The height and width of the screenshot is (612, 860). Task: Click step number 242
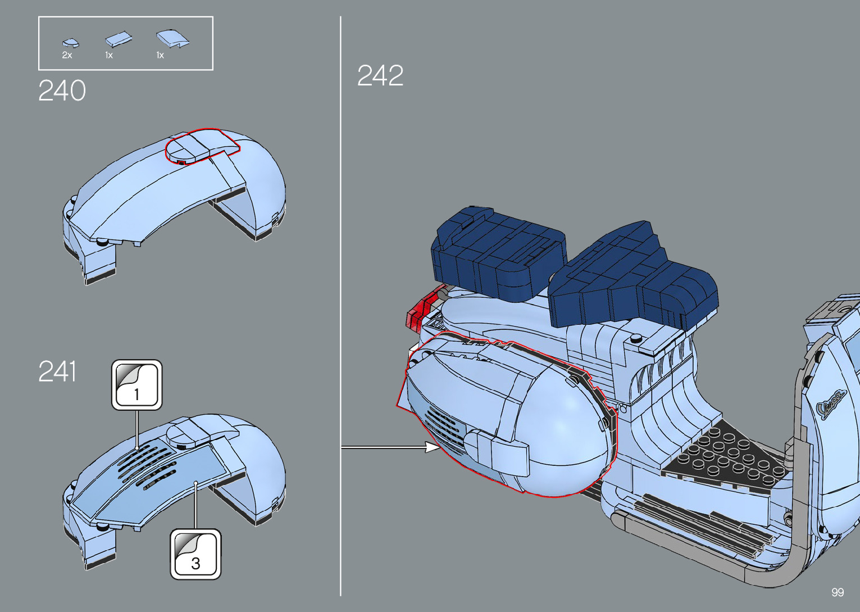click(x=380, y=76)
